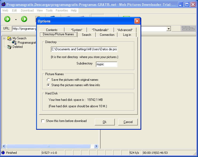This screenshot has height=157, width=198.
Task: Switch to the Connection tab
Action: click(x=107, y=35)
